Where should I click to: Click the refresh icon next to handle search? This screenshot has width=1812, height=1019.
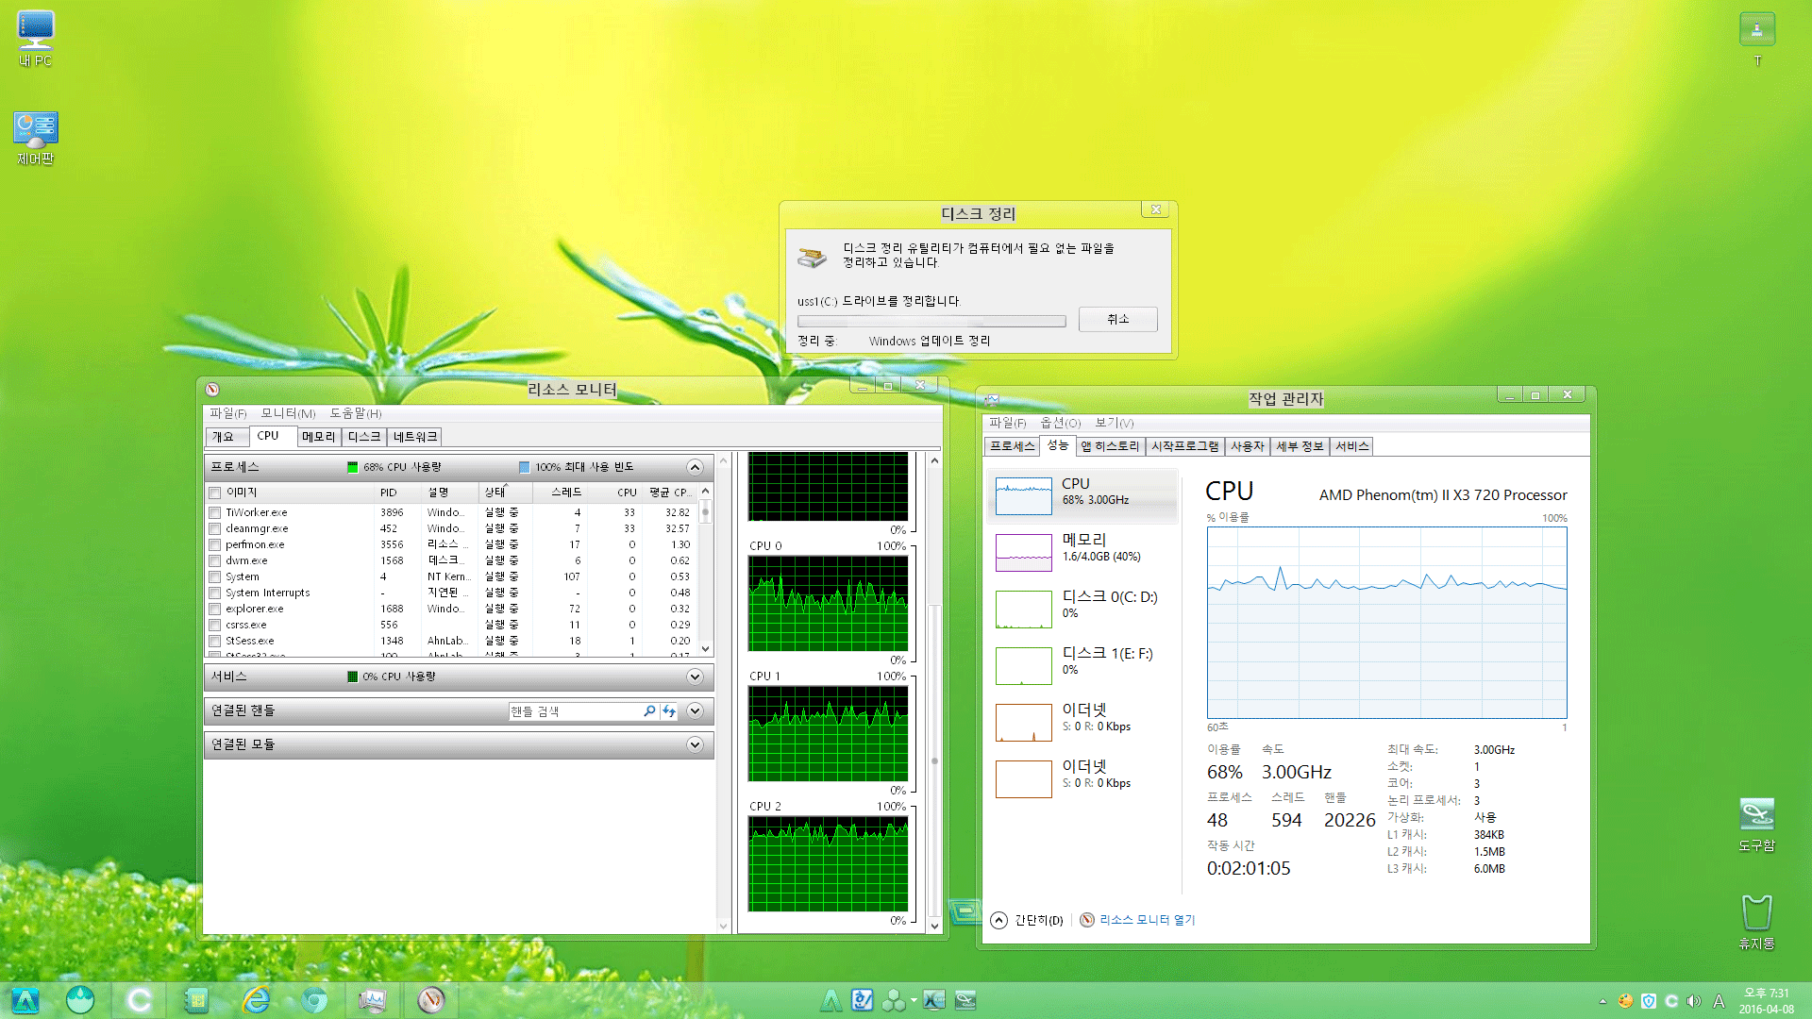point(669,711)
